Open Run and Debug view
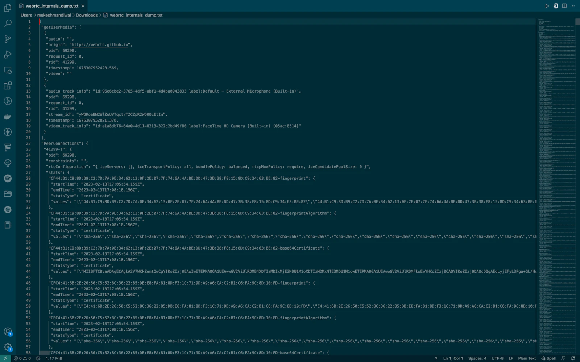Viewport: 580px width, 362px height. (x=8, y=54)
